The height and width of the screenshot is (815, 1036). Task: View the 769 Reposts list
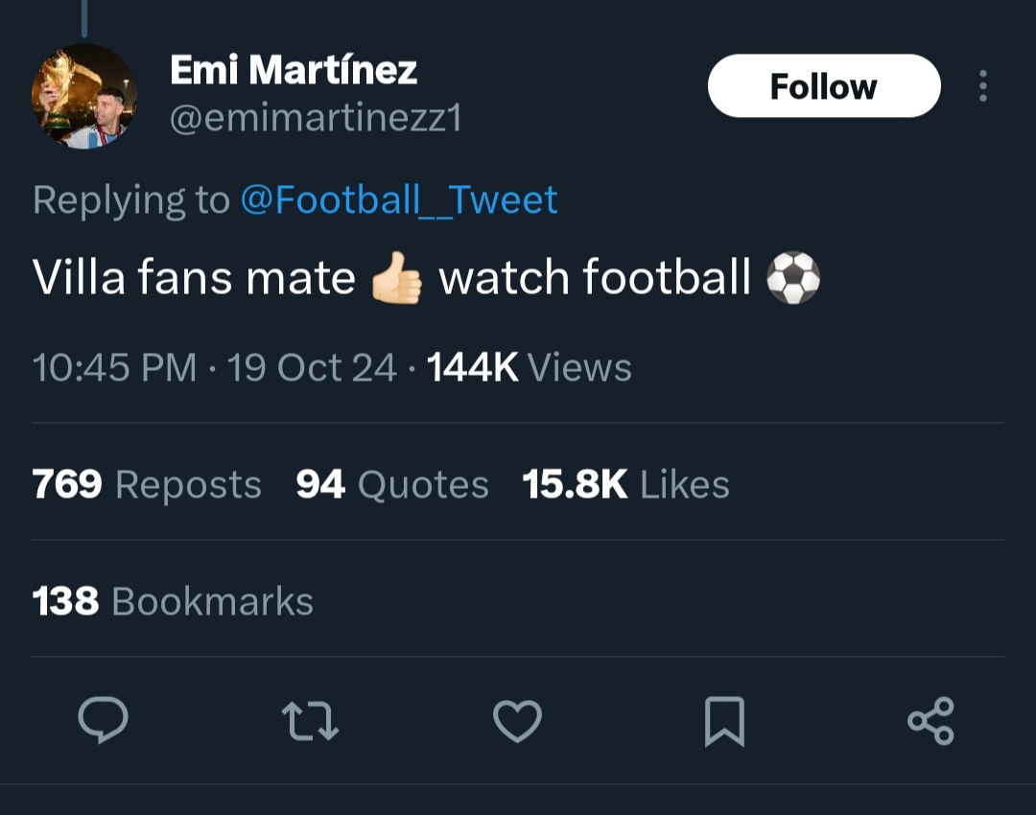(x=147, y=484)
